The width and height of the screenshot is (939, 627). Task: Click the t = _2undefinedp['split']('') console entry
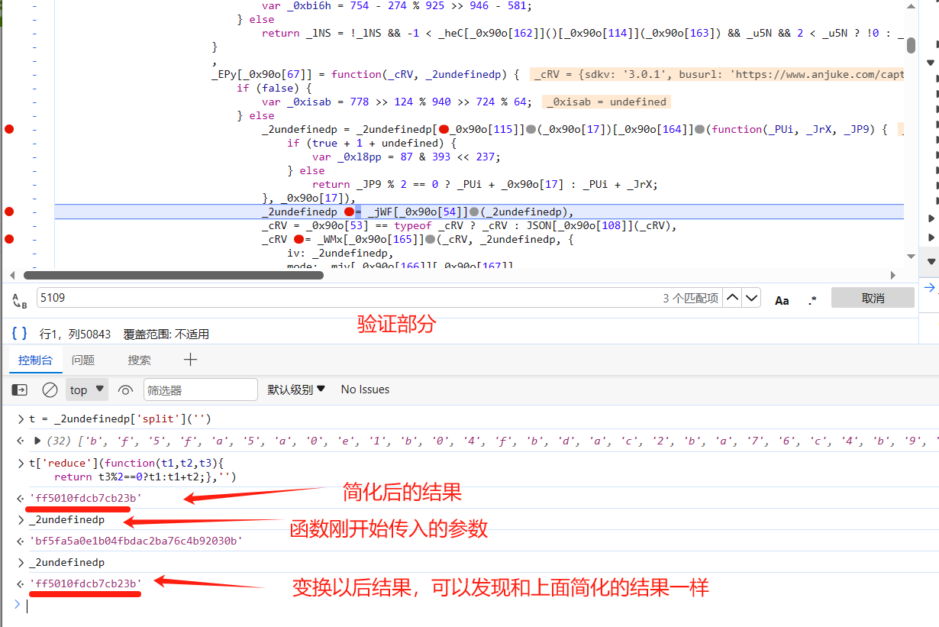[x=120, y=419]
